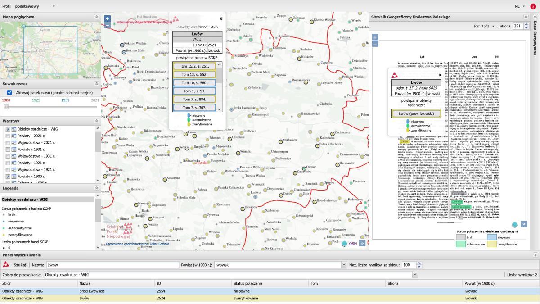Image resolution: width=540 pixels, height=304 pixels.
Task: Open linked entry Tom 10, s. 560
Action: (x=194, y=83)
